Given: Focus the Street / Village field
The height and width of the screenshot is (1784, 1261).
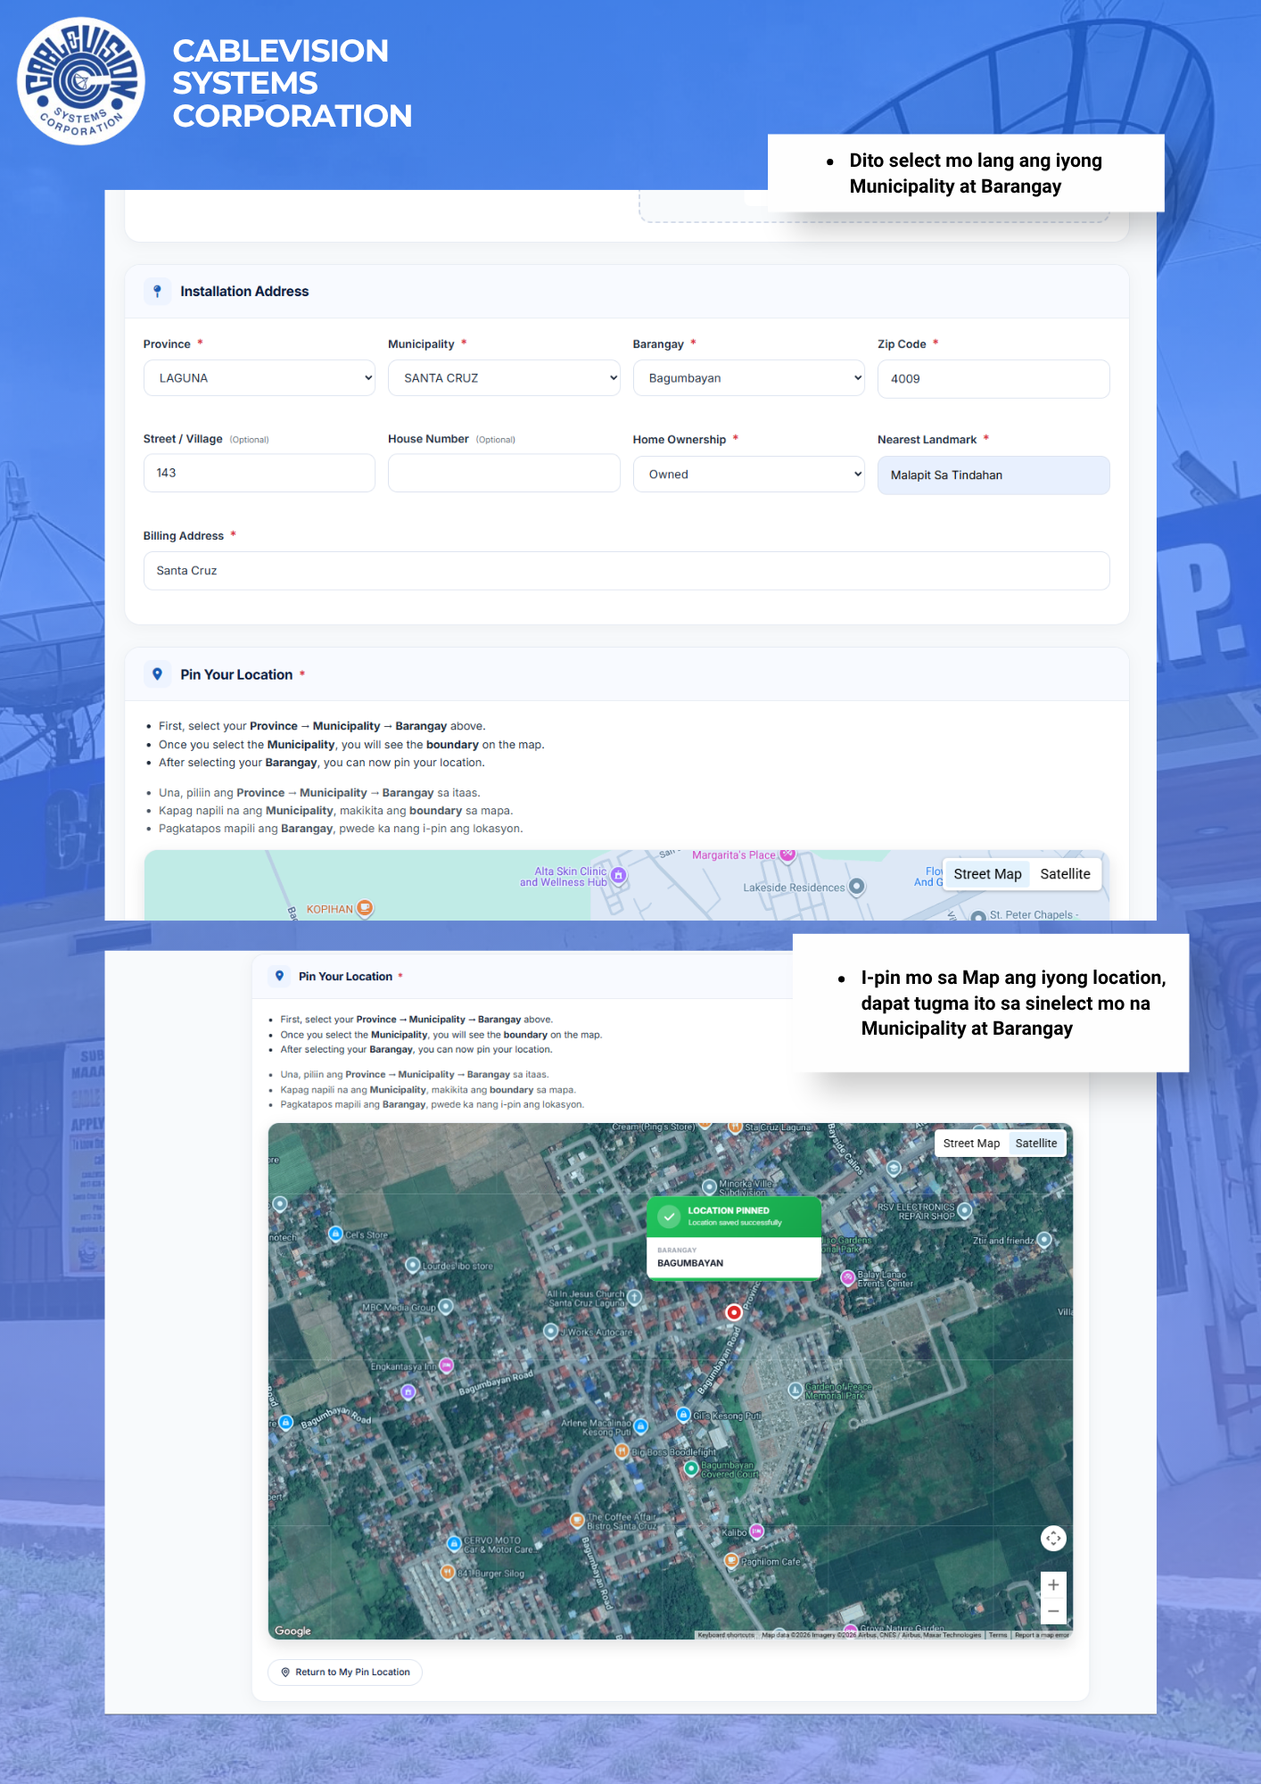Looking at the screenshot, I should [260, 473].
